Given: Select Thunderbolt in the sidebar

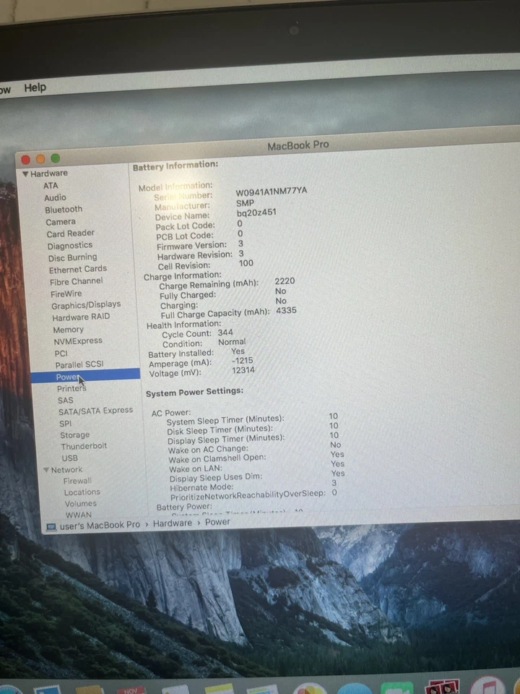Looking at the screenshot, I should tap(84, 447).
